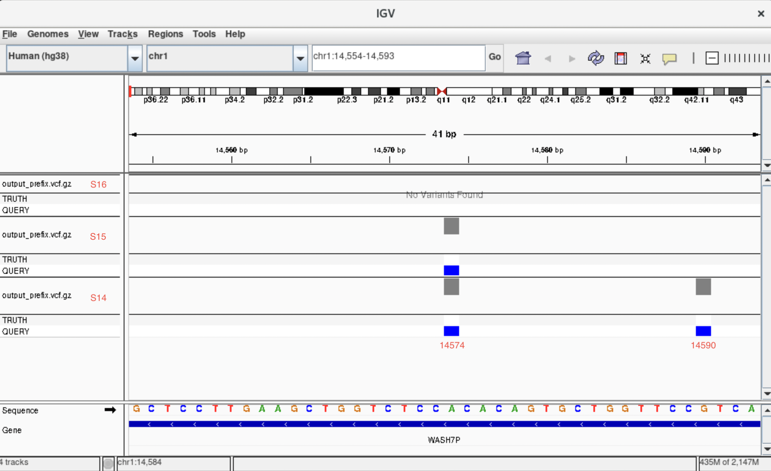Click the q43 band on ideogram

pos(737,91)
